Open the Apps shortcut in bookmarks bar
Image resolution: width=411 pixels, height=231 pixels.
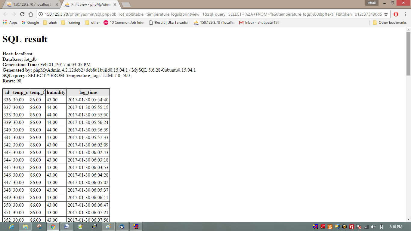10,23
